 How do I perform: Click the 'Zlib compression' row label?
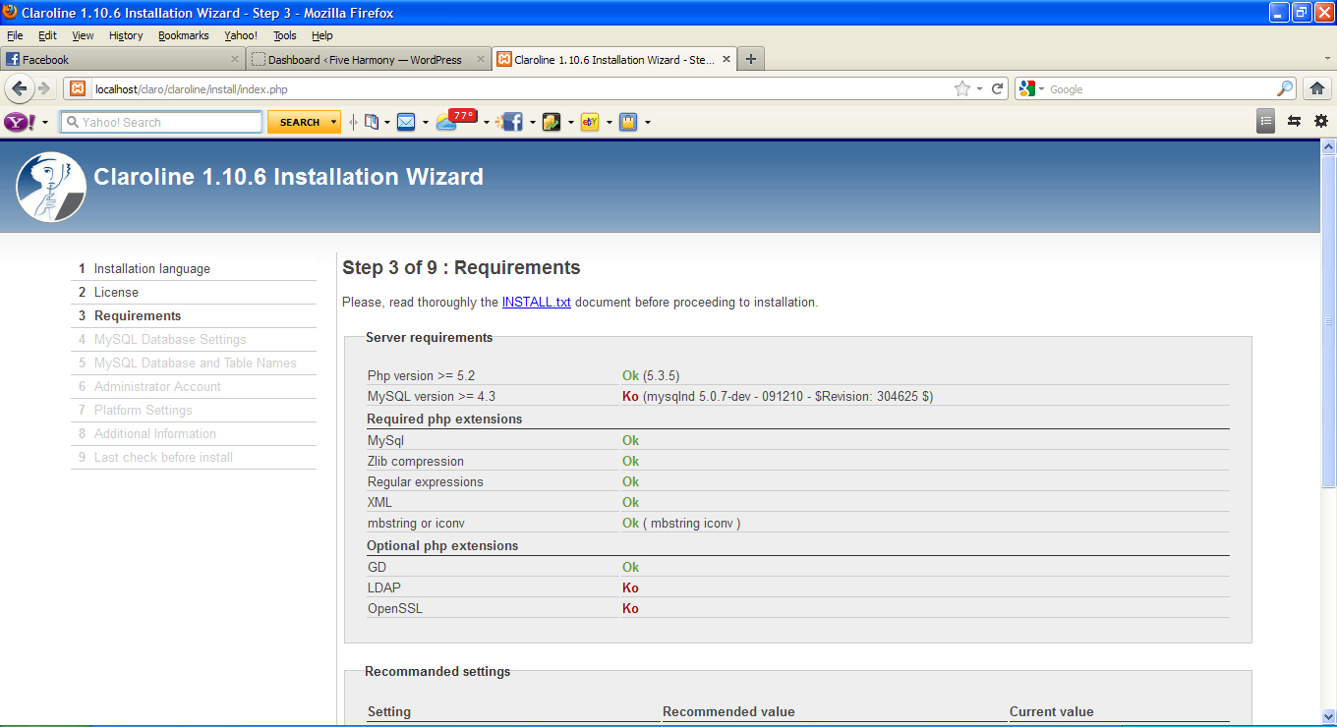(x=416, y=461)
